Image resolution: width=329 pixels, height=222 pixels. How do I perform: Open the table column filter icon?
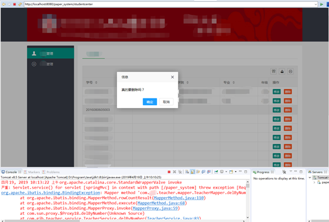tap(274, 71)
